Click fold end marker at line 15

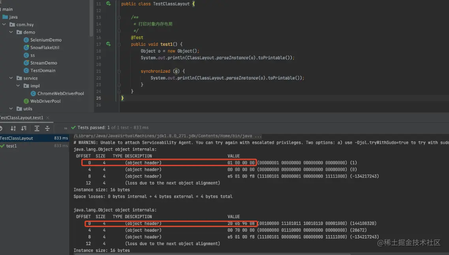pos(119,31)
